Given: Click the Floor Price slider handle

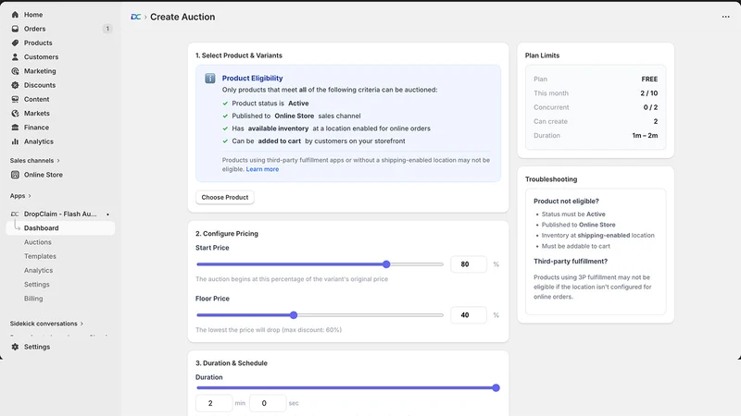Looking at the screenshot, I should coord(294,315).
